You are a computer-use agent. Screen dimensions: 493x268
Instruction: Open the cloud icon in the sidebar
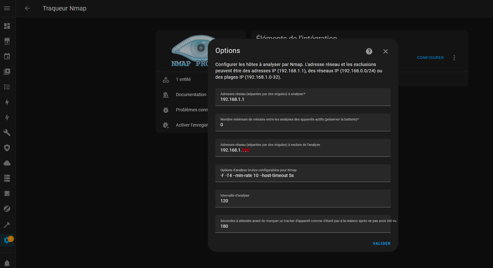[7, 163]
